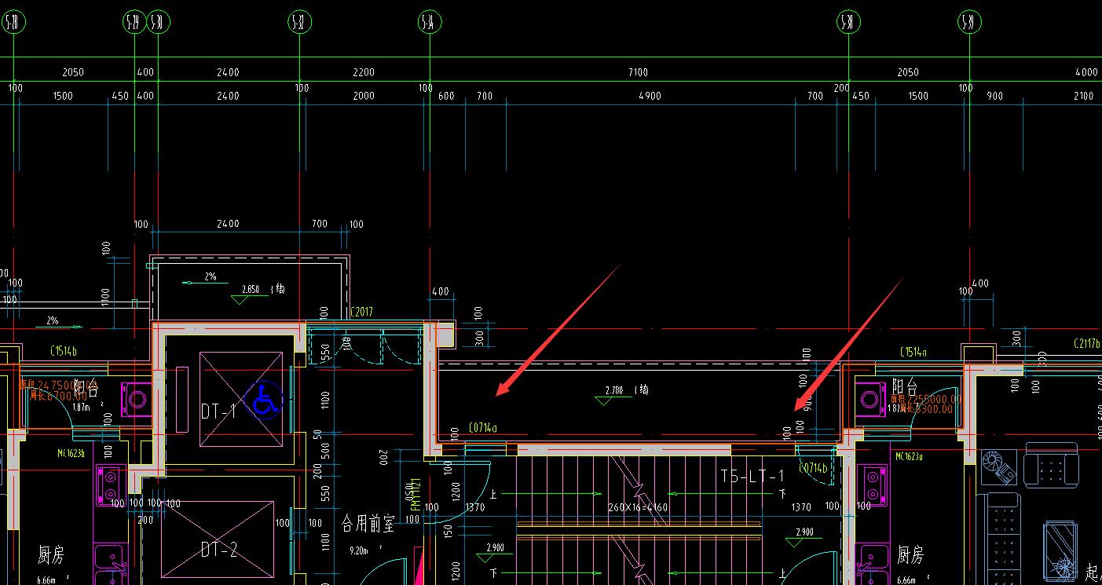Screen dimensions: 1102x585
Task: Select the 9.20m area text
Action: click(x=360, y=551)
